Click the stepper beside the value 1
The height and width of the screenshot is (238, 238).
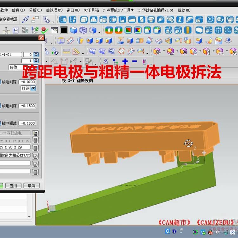[36, 61]
